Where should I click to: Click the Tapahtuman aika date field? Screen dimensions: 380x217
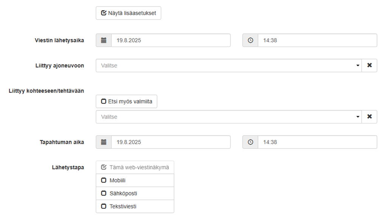(170, 142)
